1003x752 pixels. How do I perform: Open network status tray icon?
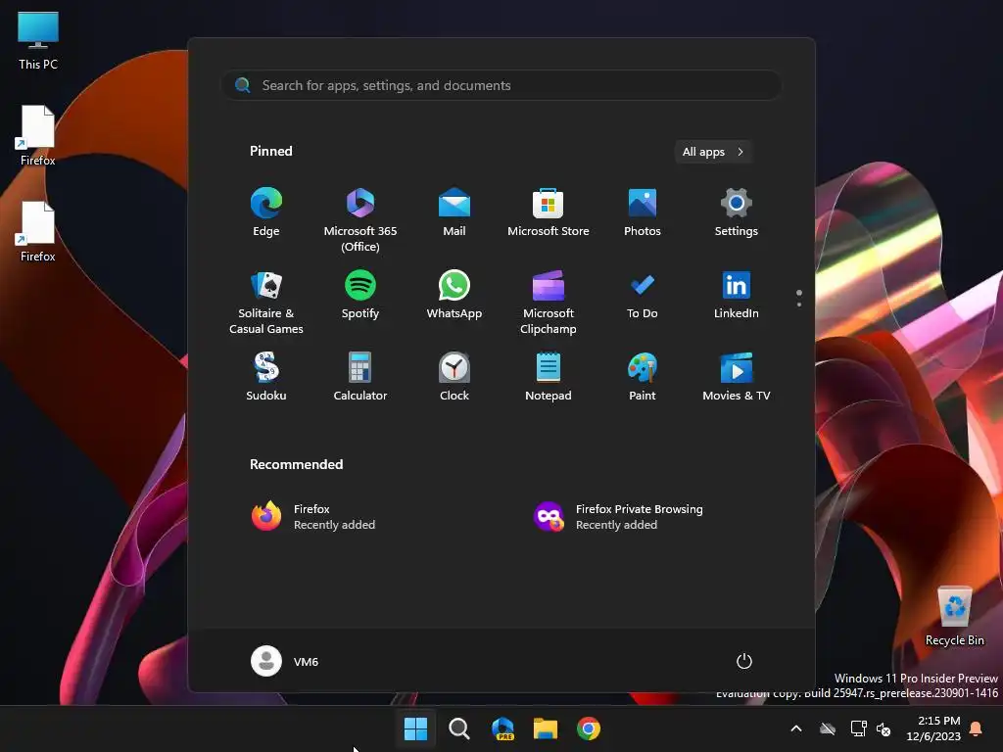tap(858, 728)
